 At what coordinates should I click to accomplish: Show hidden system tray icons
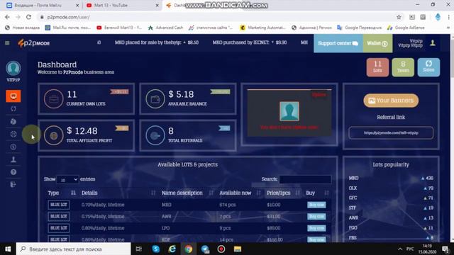(x=400, y=249)
